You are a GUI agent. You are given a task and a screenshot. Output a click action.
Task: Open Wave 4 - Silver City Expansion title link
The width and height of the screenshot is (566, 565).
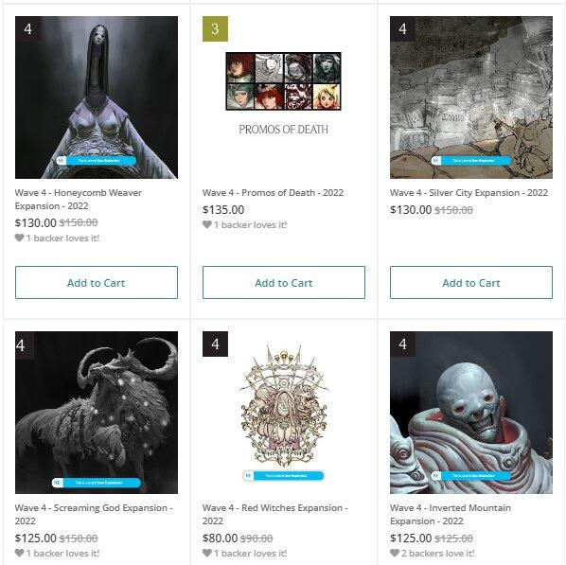469,193
